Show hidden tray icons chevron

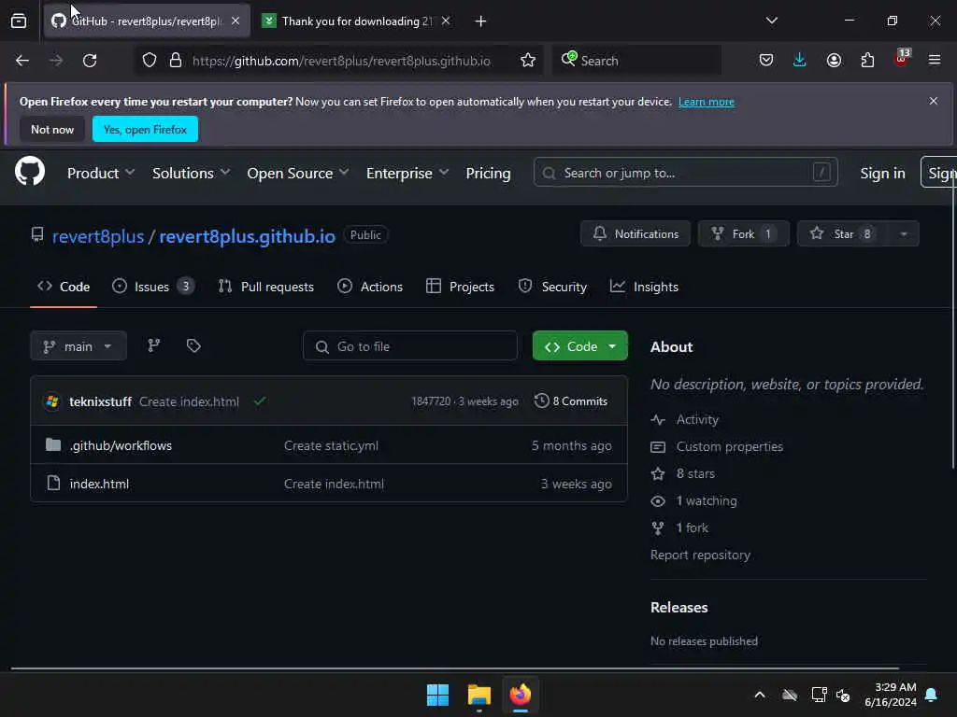click(x=760, y=695)
